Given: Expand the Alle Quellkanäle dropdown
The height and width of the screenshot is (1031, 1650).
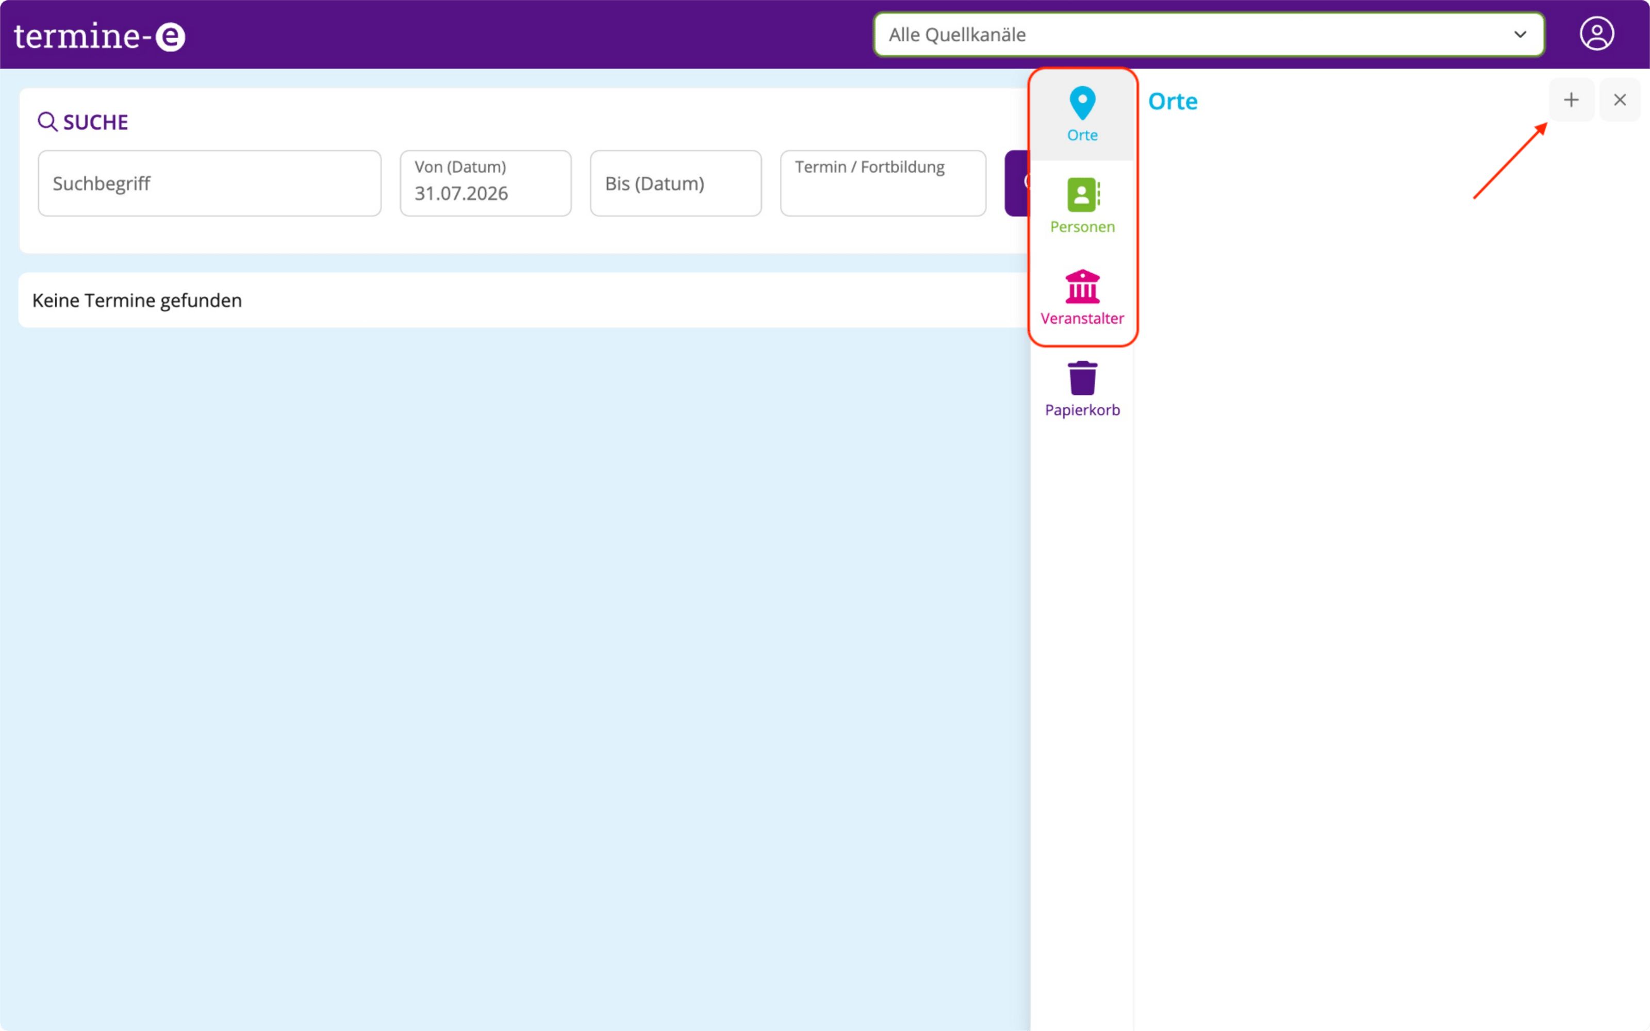Looking at the screenshot, I should click(x=1209, y=35).
